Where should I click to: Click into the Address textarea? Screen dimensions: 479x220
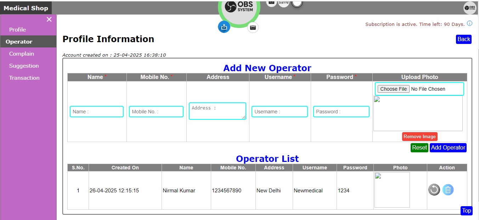(217, 111)
